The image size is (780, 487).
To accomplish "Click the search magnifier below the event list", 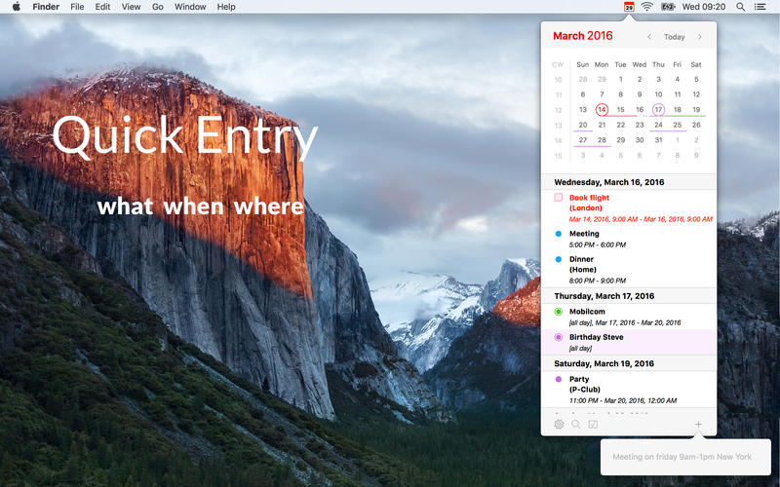I will point(576,425).
